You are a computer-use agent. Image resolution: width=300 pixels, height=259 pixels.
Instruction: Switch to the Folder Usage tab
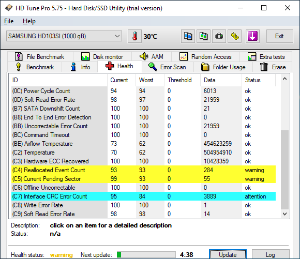(x=223, y=67)
